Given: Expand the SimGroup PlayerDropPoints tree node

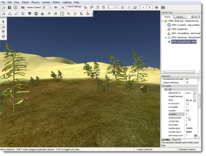Looking at the screenshot, I should coord(166,37).
